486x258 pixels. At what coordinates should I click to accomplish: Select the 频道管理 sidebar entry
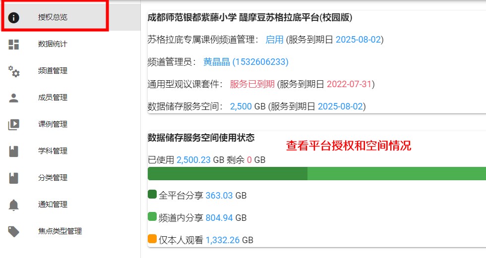tap(53, 71)
